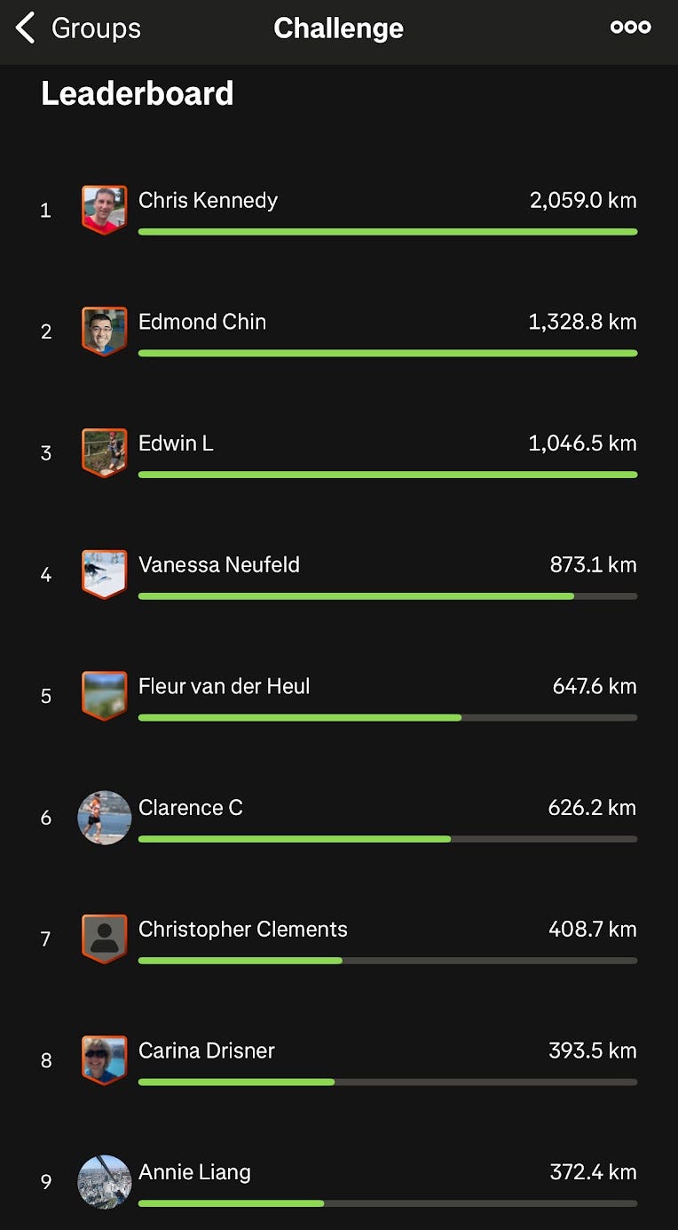Image resolution: width=678 pixels, height=1230 pixels.
Task: Open the three-dot more options menu
Action: [x=630, y=28]
